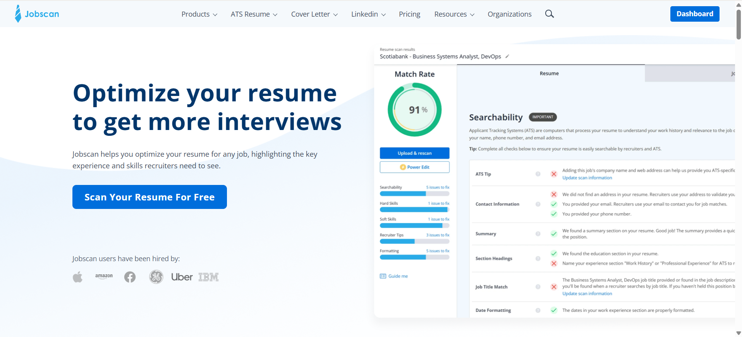Click the scan title Scotiabank - Business Systems Analyst
Viewport: 742px width, 337px height.
point(440,56)
